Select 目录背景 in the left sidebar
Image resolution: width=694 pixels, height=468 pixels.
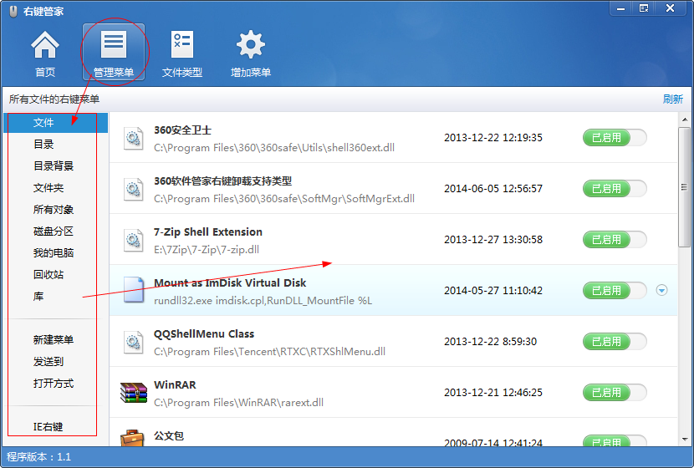pos(54,166)
